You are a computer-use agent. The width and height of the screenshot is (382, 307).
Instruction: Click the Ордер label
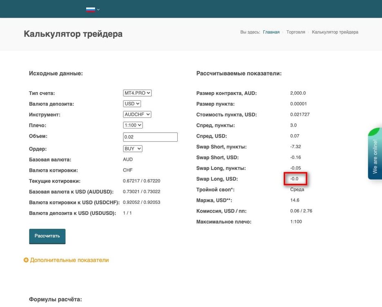point(38,149)
